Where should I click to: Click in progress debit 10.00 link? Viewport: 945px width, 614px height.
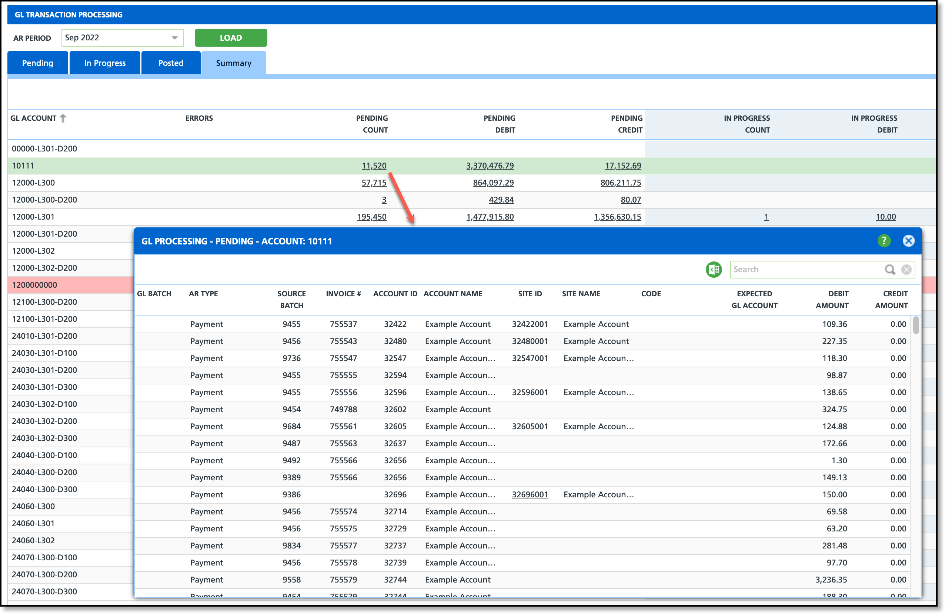885,217
